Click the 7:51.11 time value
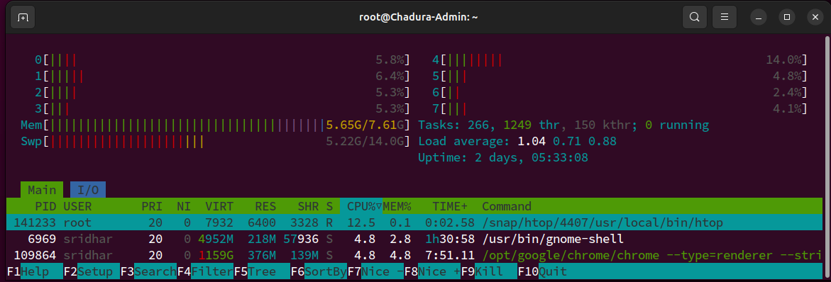Viewport: 831px width, 282px height. click(450, 256)
